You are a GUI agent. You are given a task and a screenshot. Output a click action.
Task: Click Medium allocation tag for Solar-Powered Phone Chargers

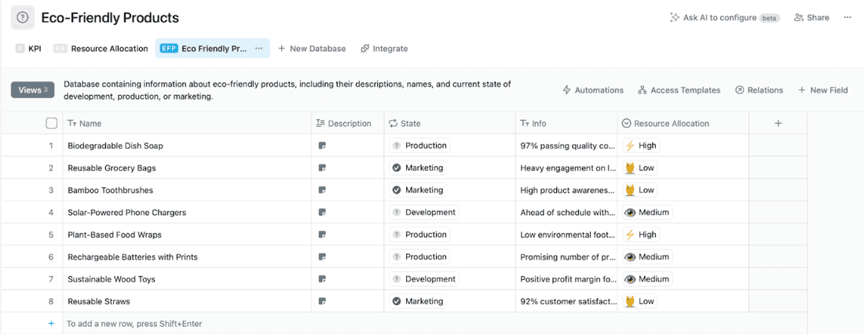(647, 212)
